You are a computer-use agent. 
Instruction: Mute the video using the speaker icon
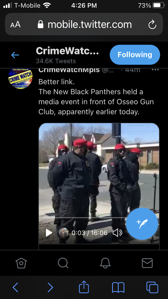click(x=117, y=233)
